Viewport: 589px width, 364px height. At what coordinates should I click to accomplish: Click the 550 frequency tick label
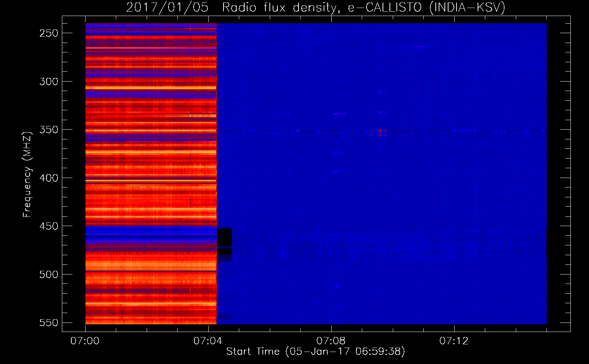[49, 323]
